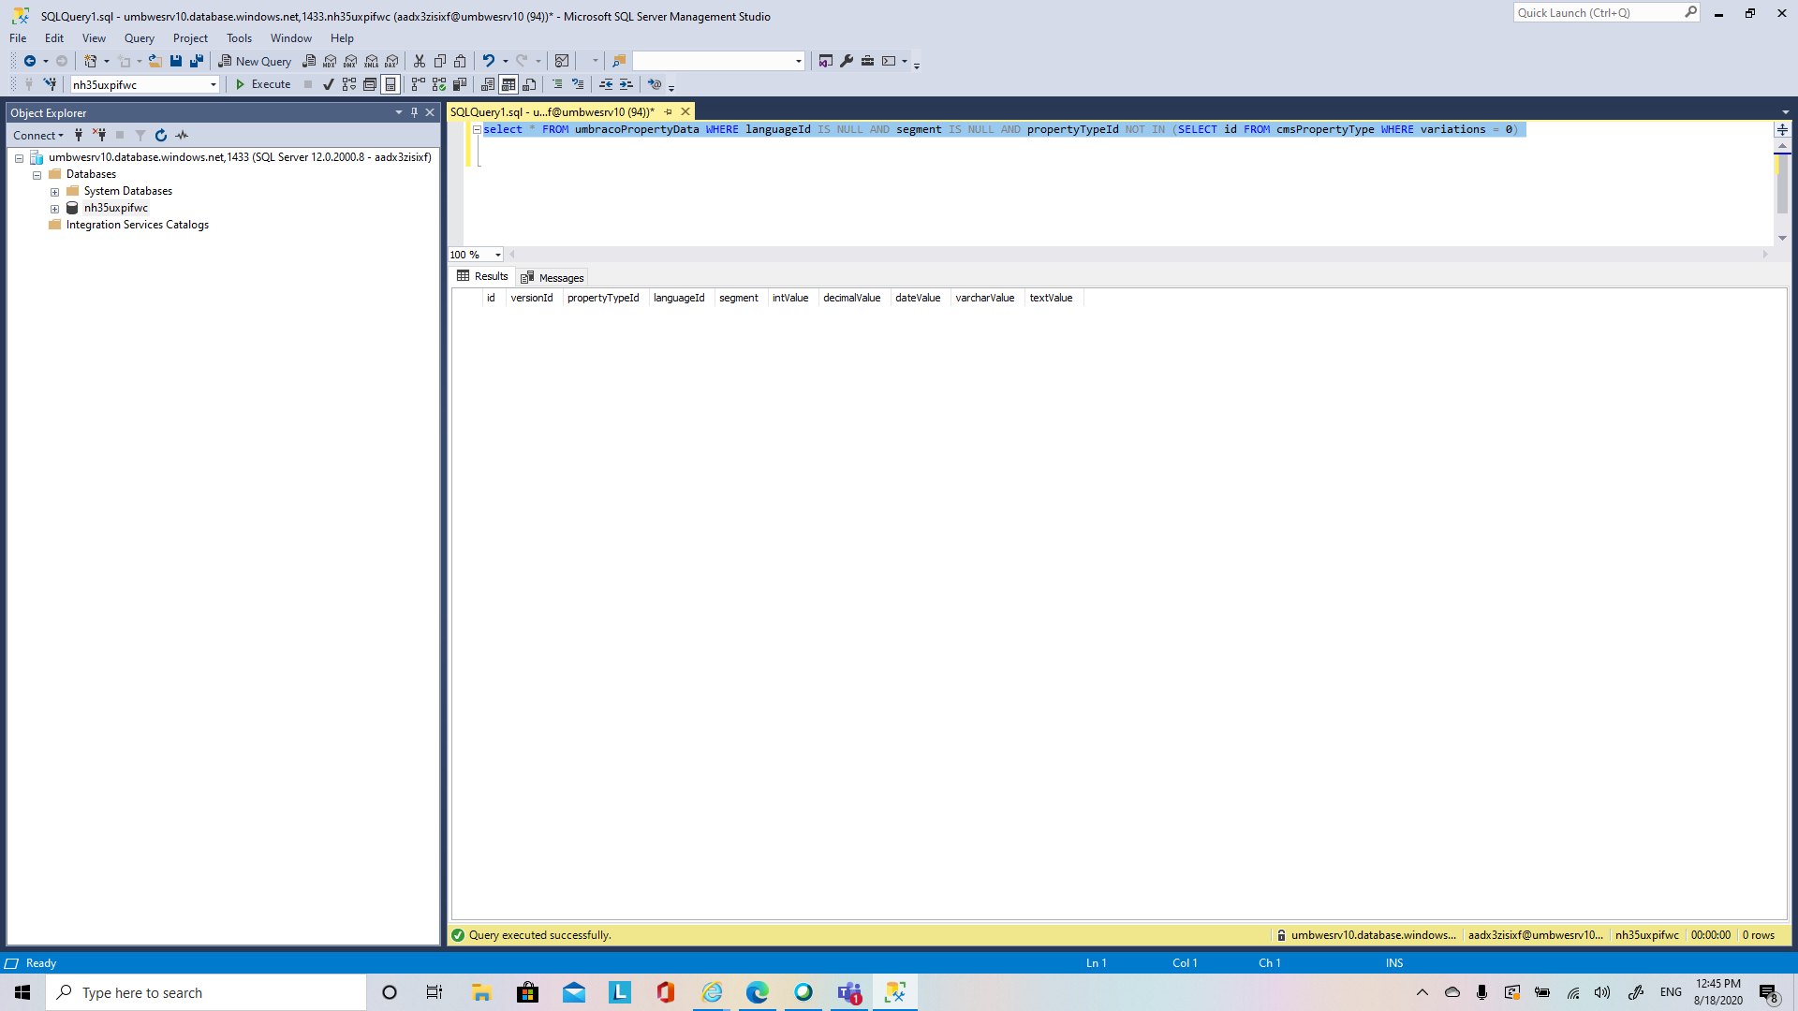Open a New Query window

point(255,60)
